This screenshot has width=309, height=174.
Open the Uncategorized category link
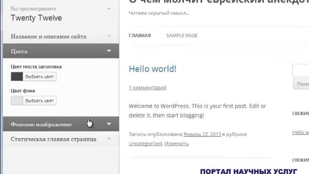coord(145,144)
